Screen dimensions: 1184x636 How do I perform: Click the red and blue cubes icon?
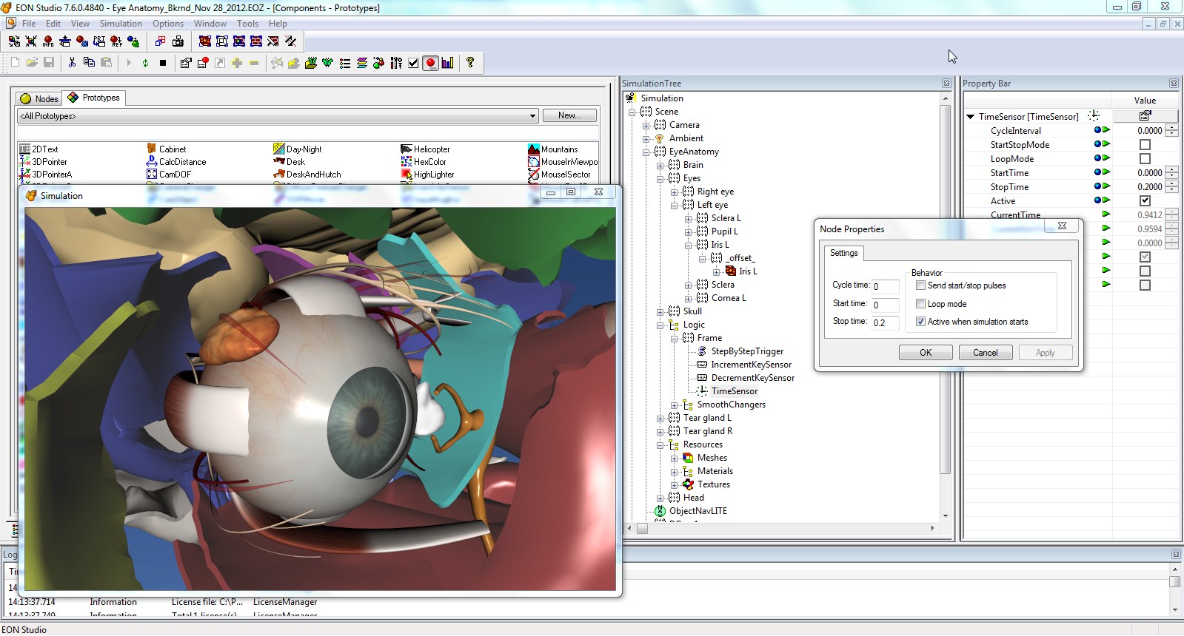coord(160,41)
